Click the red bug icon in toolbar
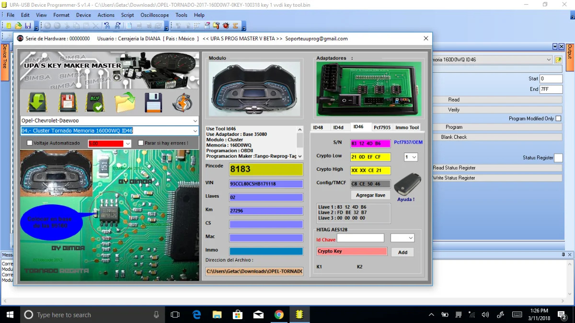This screenshot has height=323, width=575. click(x=226, y=26)
